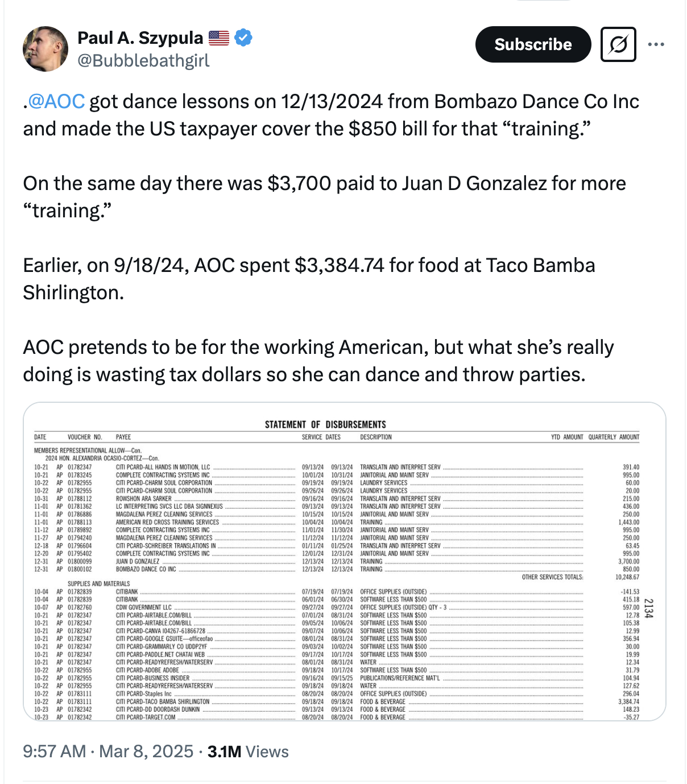Click the Taco Bamba Shirlington row in image
This screenshot has height=784, width=687.
(337, 702)
